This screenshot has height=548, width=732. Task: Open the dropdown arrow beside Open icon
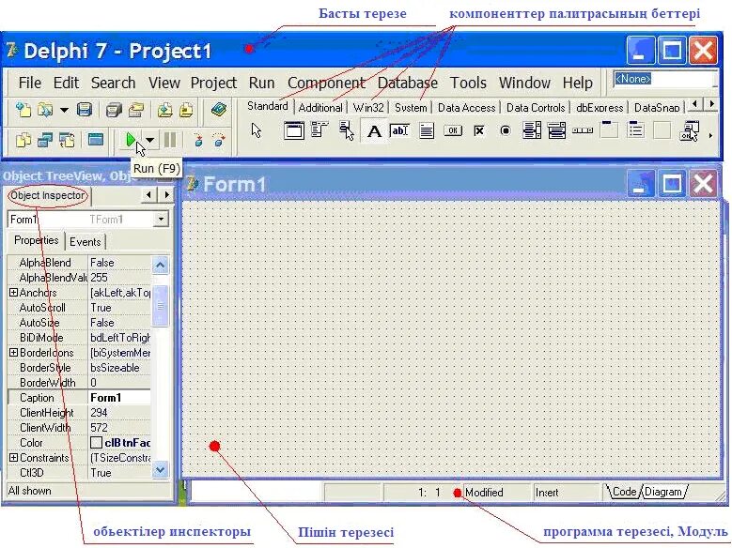(x=64, y=111)
